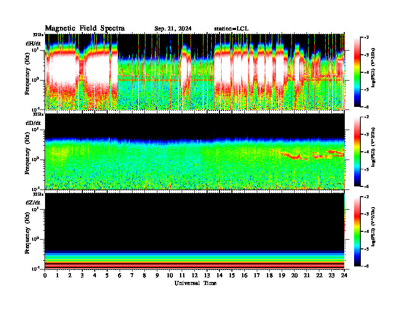Click the color bar beside the dD/dt panel

point(357,152)
